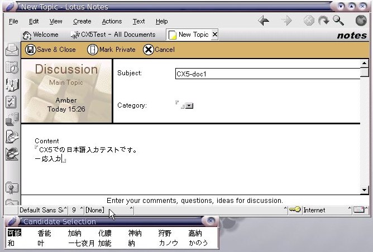Click Mark Private button
The height and width of the screenshot is (252, 373).
111,50
